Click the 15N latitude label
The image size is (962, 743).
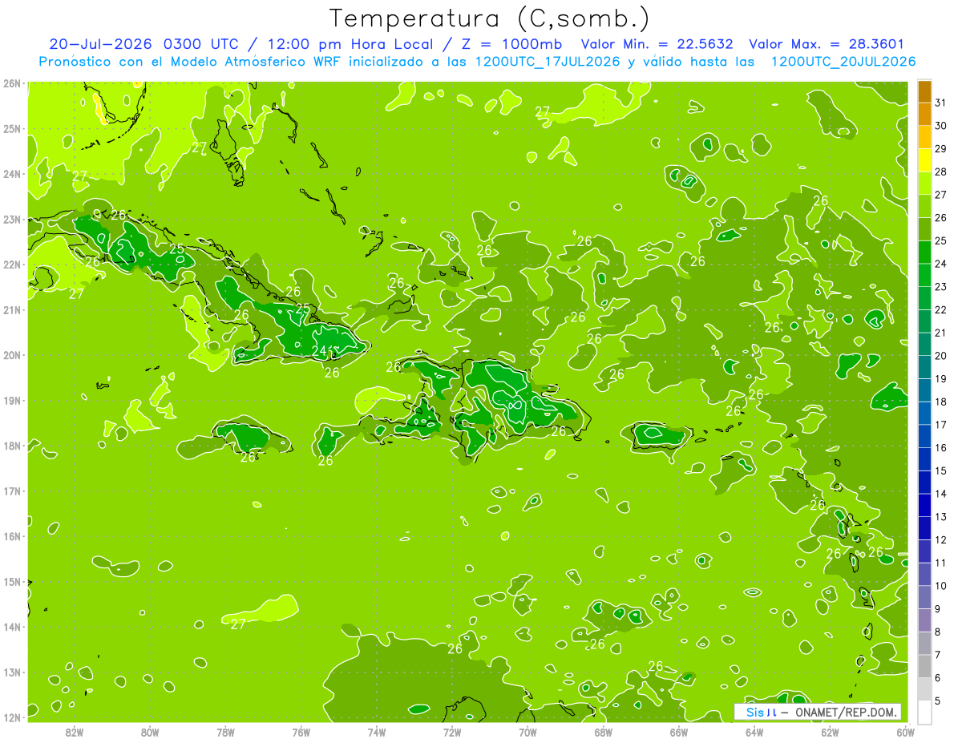click(x=11, y=581)
